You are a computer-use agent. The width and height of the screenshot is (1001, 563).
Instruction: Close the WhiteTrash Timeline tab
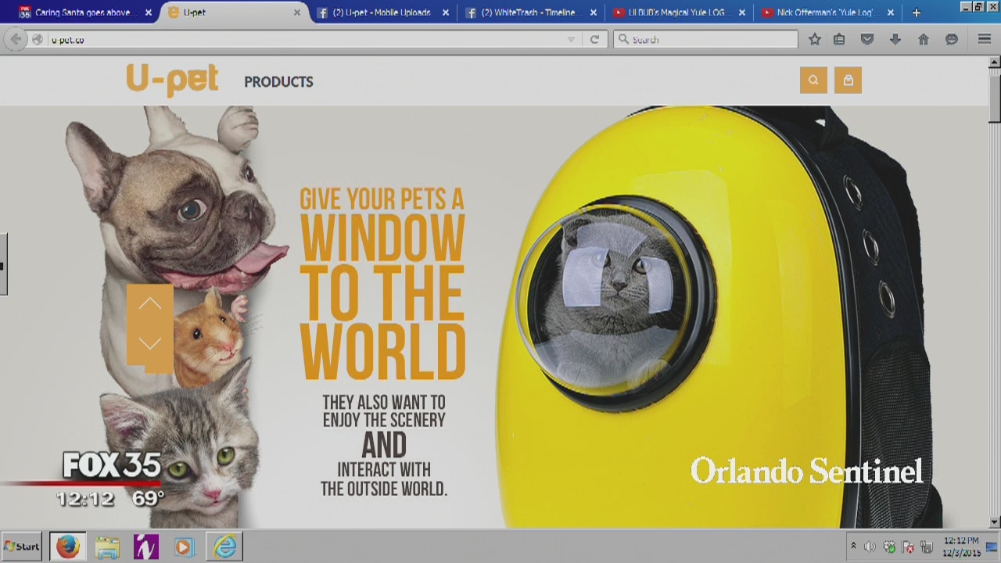point(594,13)
